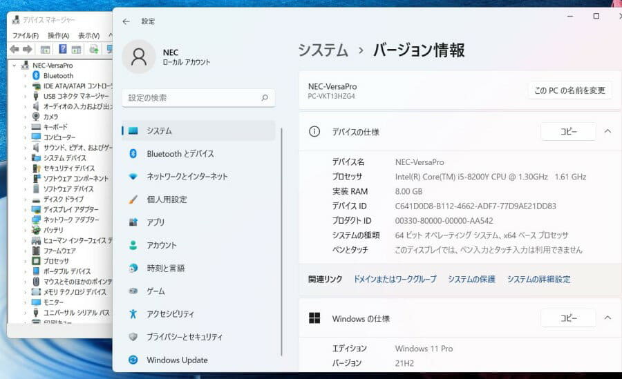Open the システムの保護 link
This screenshot has height=379, width=622.
(x=471, y=279)
